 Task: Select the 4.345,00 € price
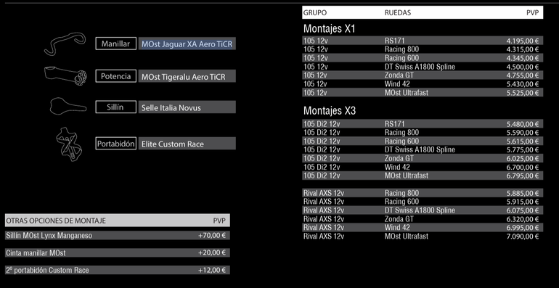tap(522, 58)
